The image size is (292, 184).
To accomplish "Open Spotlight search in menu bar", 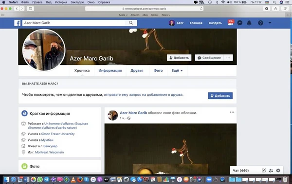I will (274, 2).
